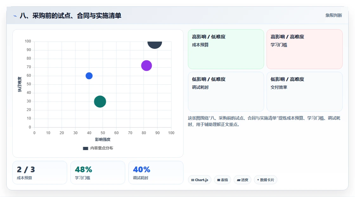Click the lightning icon beside section title
355x197 pixels.
point(15,16)
